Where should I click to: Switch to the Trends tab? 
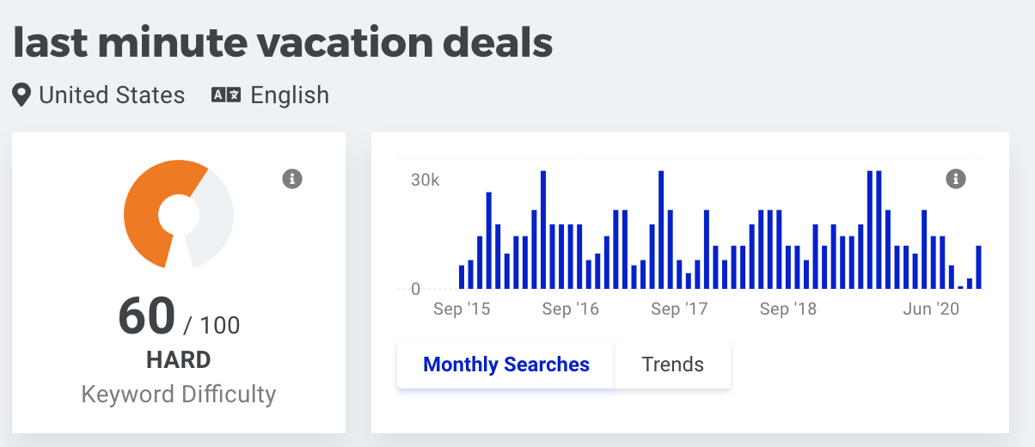click(672, 364)
